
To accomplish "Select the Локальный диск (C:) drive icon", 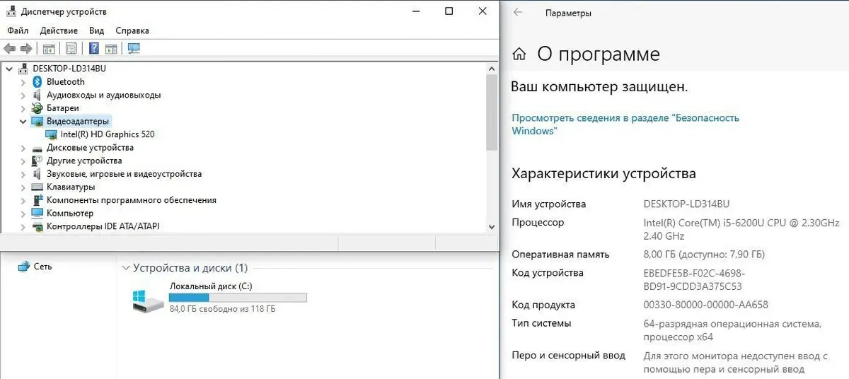I will pyautogui.click(x=148, y=301).
